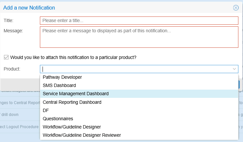This screenshot has height=142, width=243.
Task: Click inside the Product combo box field
Action: pyautogui.click(x=135, y=69)
